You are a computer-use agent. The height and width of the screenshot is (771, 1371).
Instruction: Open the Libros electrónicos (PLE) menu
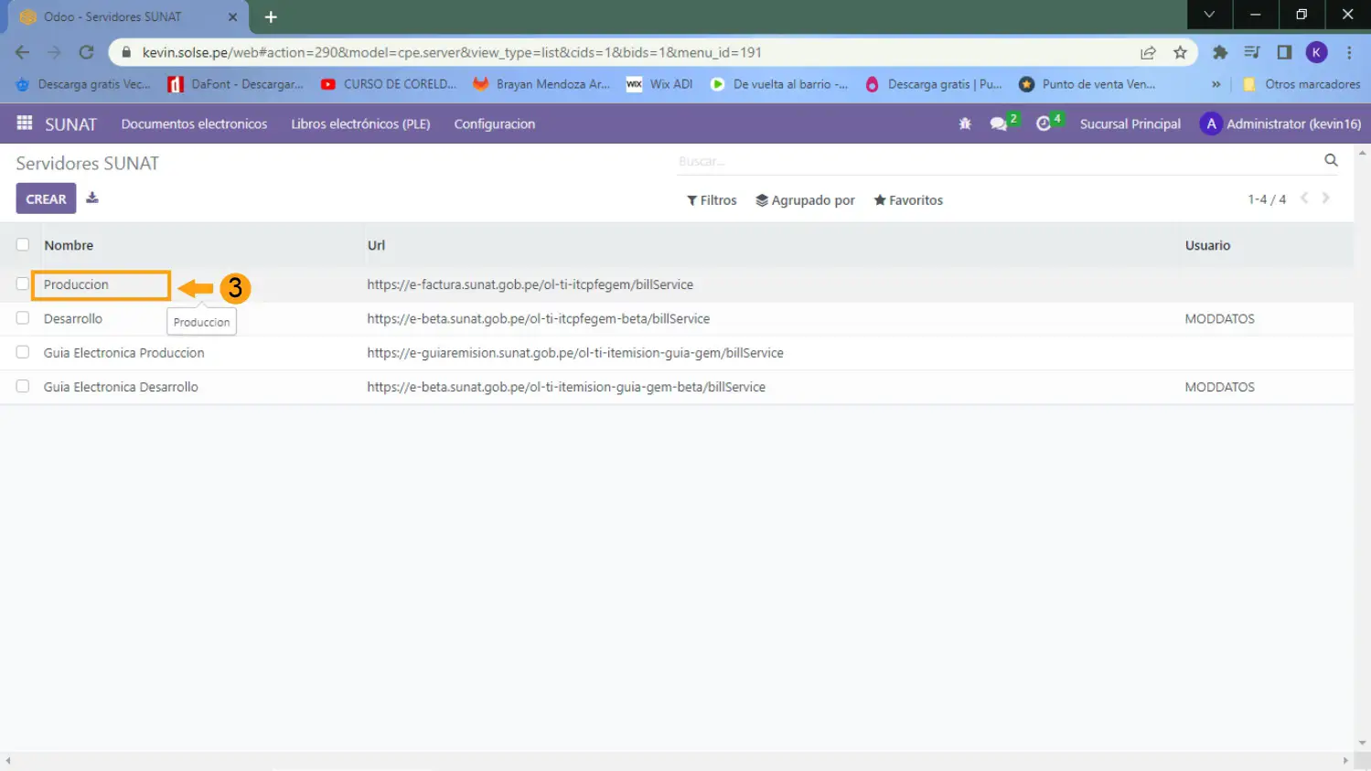click(360, 123)
